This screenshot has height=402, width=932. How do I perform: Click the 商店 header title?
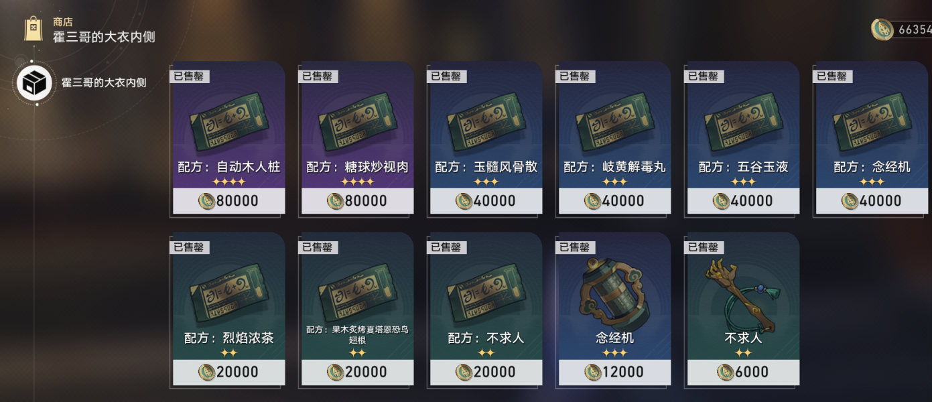click(x=63, y=22)
